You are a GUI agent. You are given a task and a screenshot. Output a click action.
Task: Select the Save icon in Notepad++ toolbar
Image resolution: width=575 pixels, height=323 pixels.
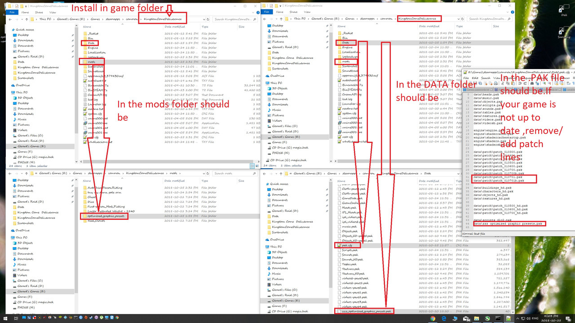click(x=475, y=83)
